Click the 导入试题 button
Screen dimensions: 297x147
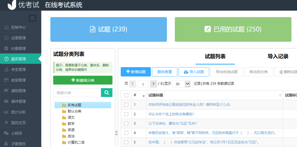(194, 72)
